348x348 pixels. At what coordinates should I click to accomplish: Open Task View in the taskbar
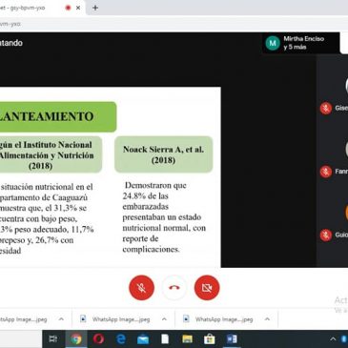[53, 339]
